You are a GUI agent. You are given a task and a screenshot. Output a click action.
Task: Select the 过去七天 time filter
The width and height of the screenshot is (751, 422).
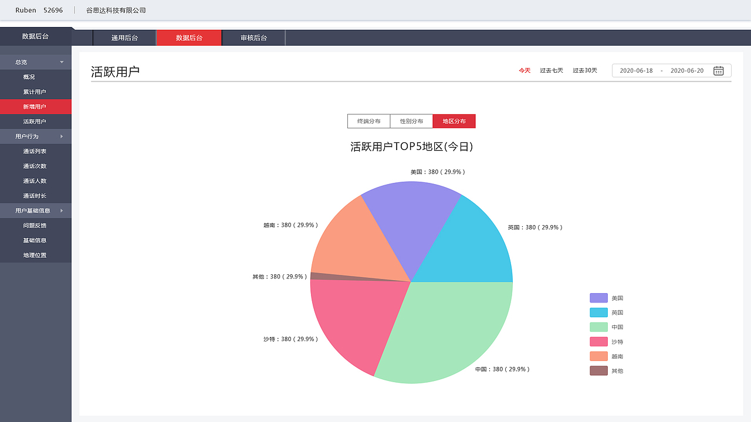click(x=551, y=70)
